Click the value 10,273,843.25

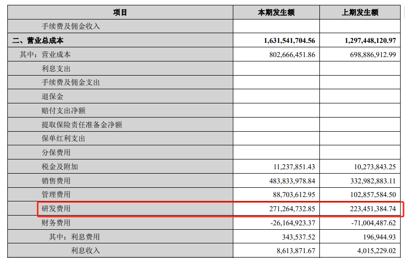click(375, 167)
